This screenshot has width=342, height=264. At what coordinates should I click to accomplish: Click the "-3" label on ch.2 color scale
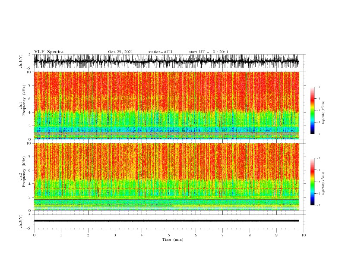click(319, 158)
